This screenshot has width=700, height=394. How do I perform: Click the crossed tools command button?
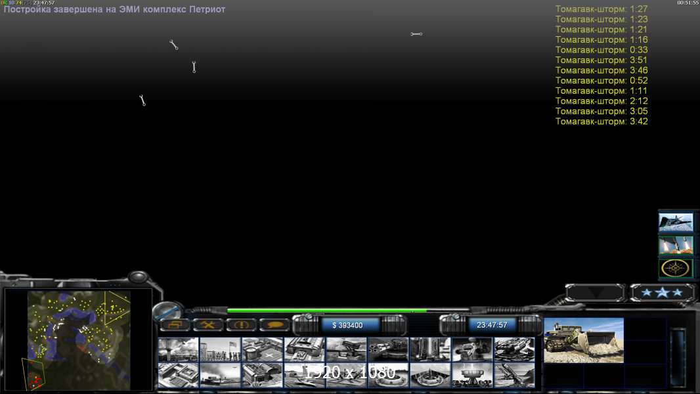pyautogui.click(x=208, y=325)
